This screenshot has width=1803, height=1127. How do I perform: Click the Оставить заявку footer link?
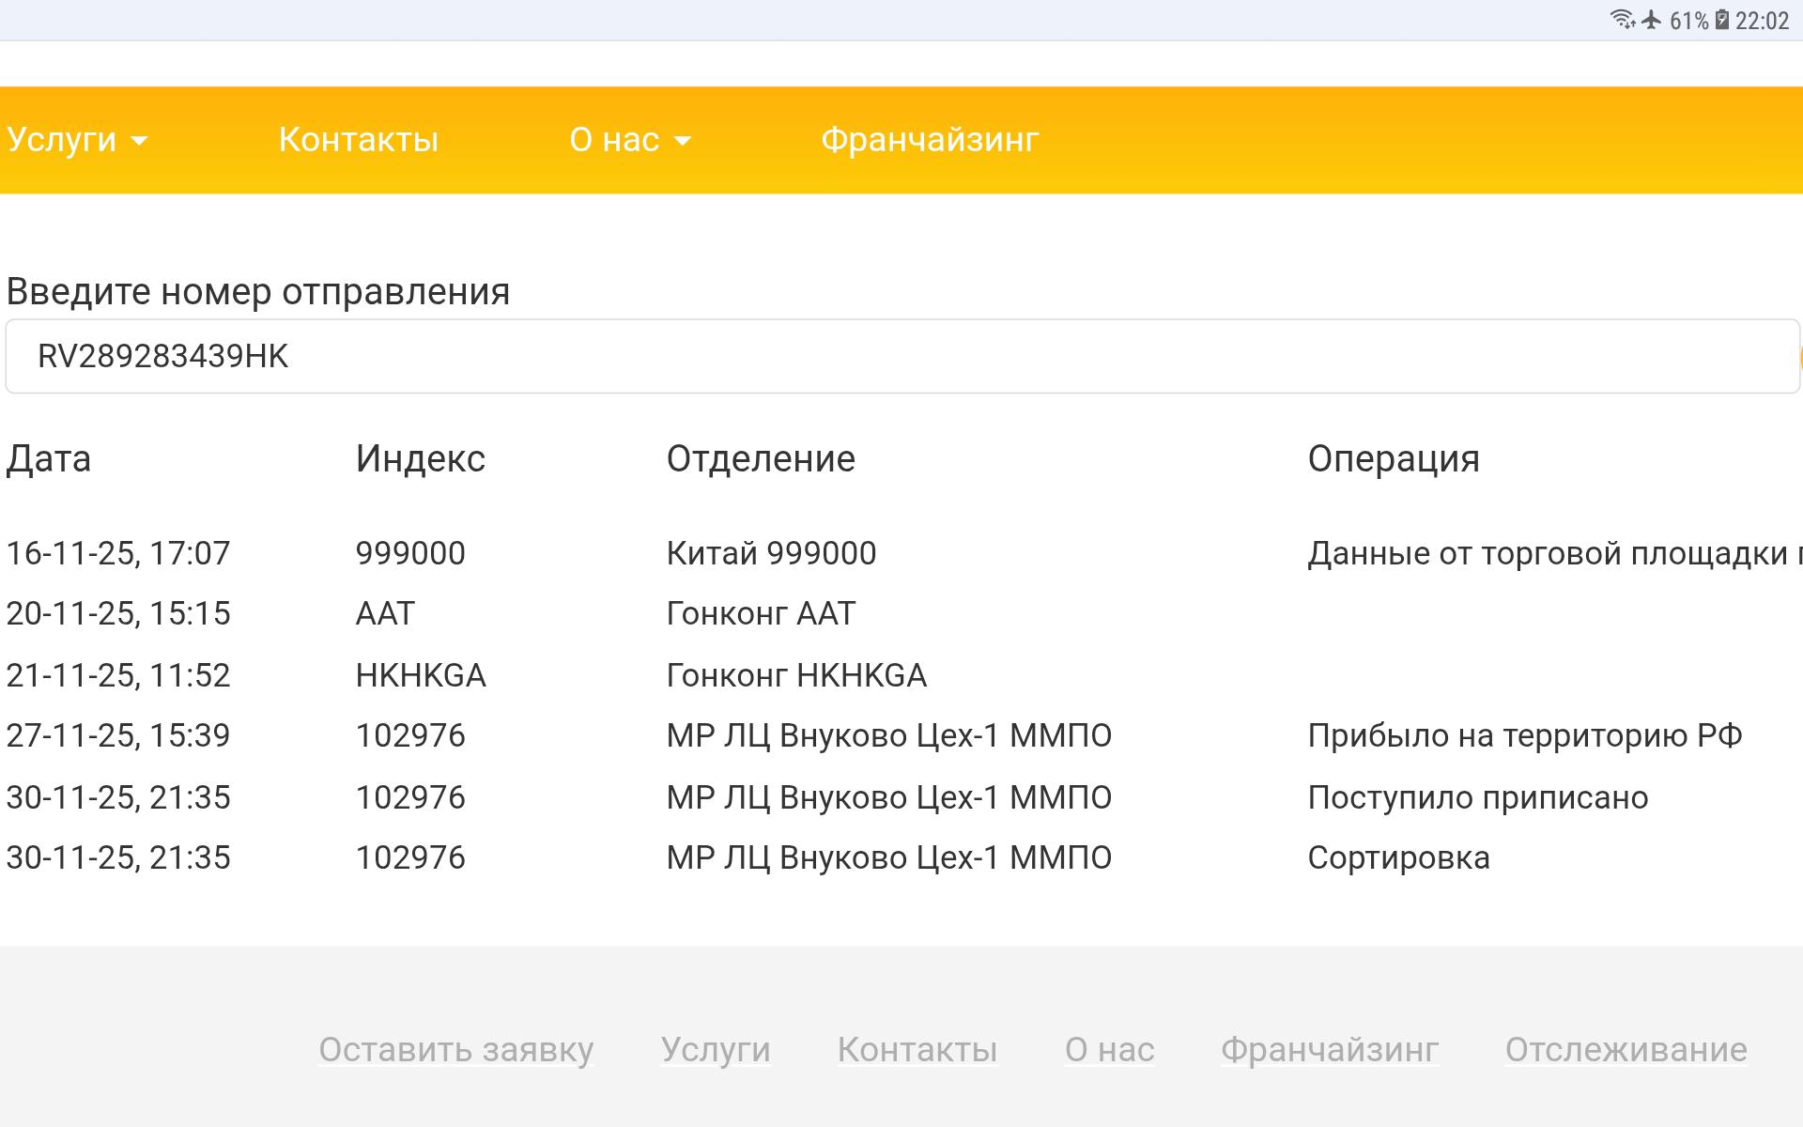pos(455,1049)
